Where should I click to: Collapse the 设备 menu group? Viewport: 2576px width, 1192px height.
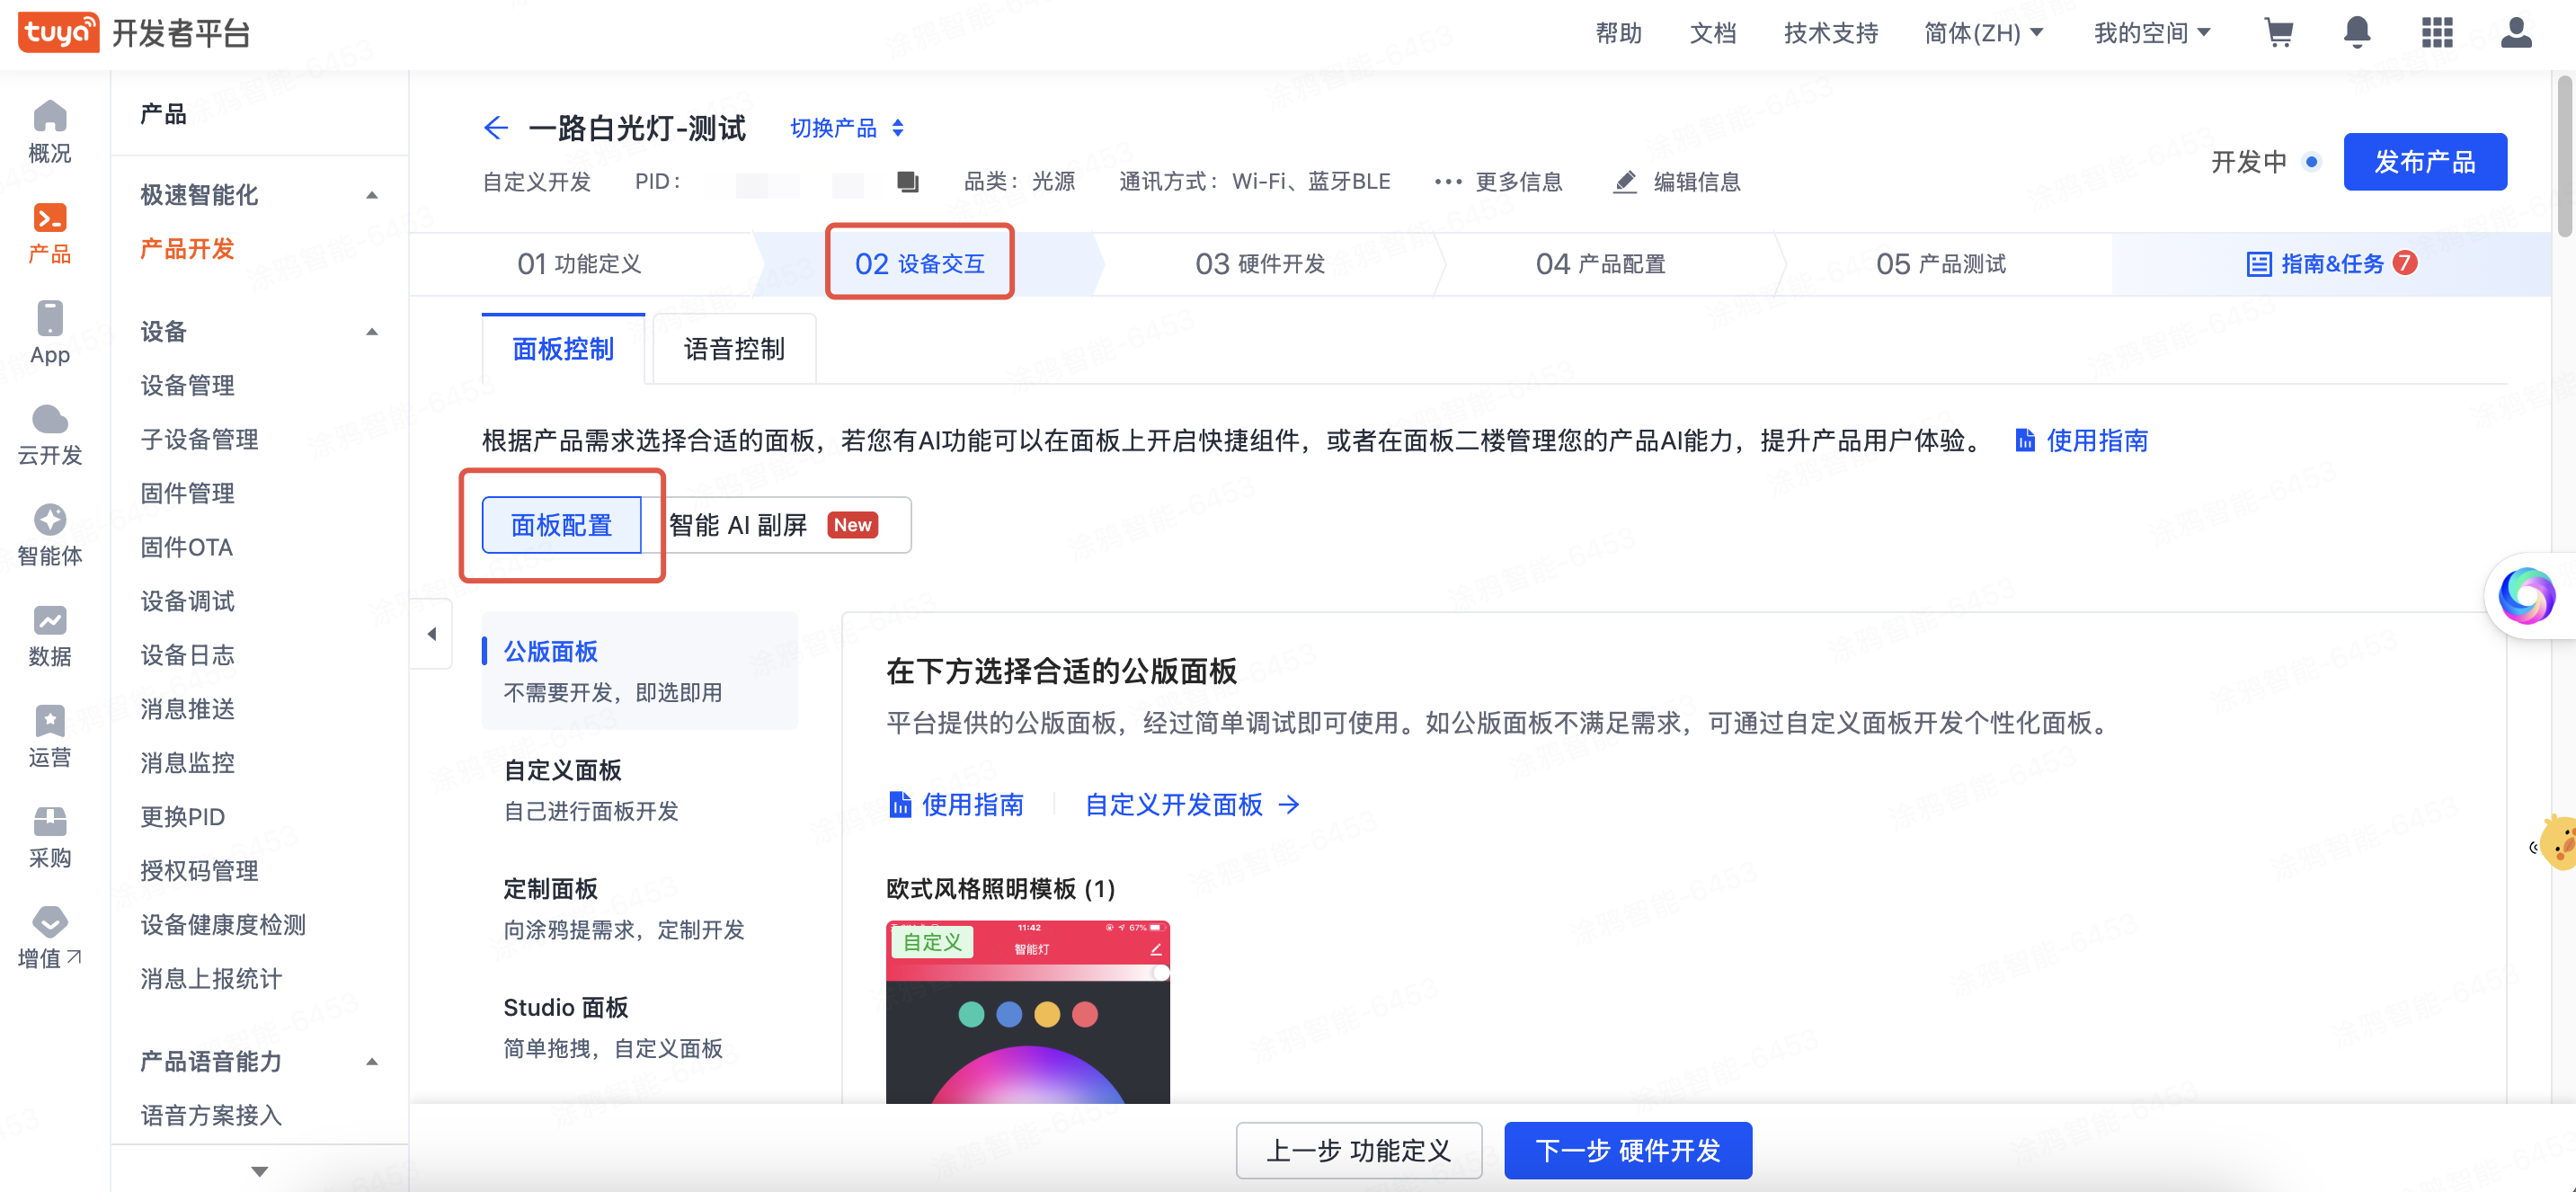pos(372,332)
